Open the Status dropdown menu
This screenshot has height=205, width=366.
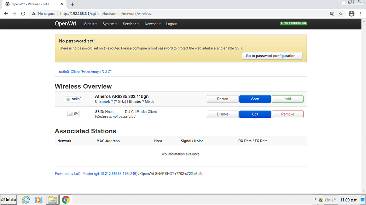90,24
